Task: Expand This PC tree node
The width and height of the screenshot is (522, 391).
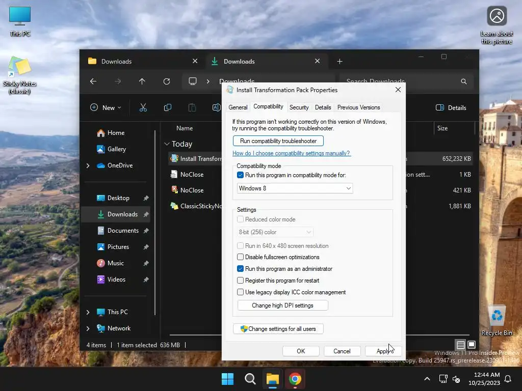Action: click(x=88, y=312)
